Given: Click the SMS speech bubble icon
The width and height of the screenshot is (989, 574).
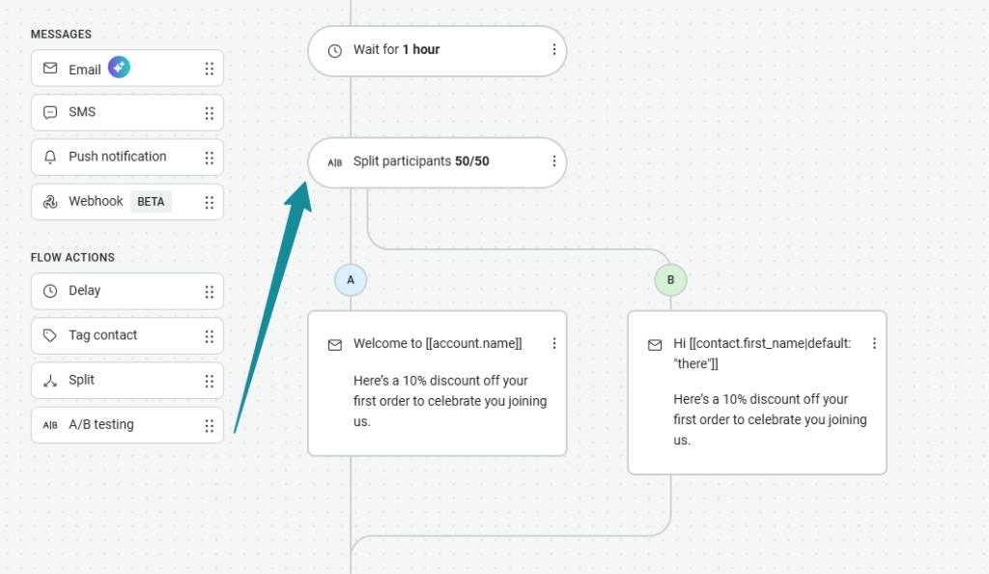Looking at the screenshot, I should 50,112.
